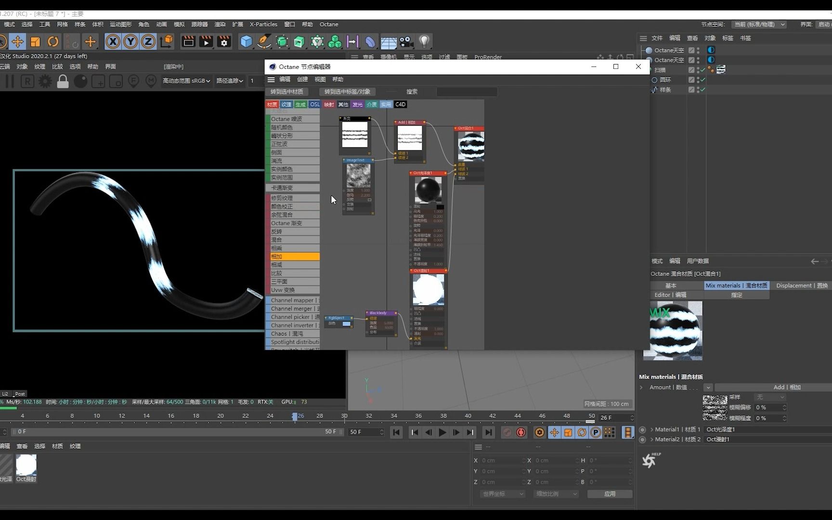Expand Amount | 数值 parameter

641,387
